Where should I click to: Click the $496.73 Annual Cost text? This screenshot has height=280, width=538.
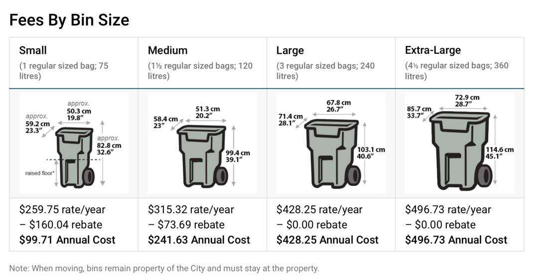click(x=456, y=240)
